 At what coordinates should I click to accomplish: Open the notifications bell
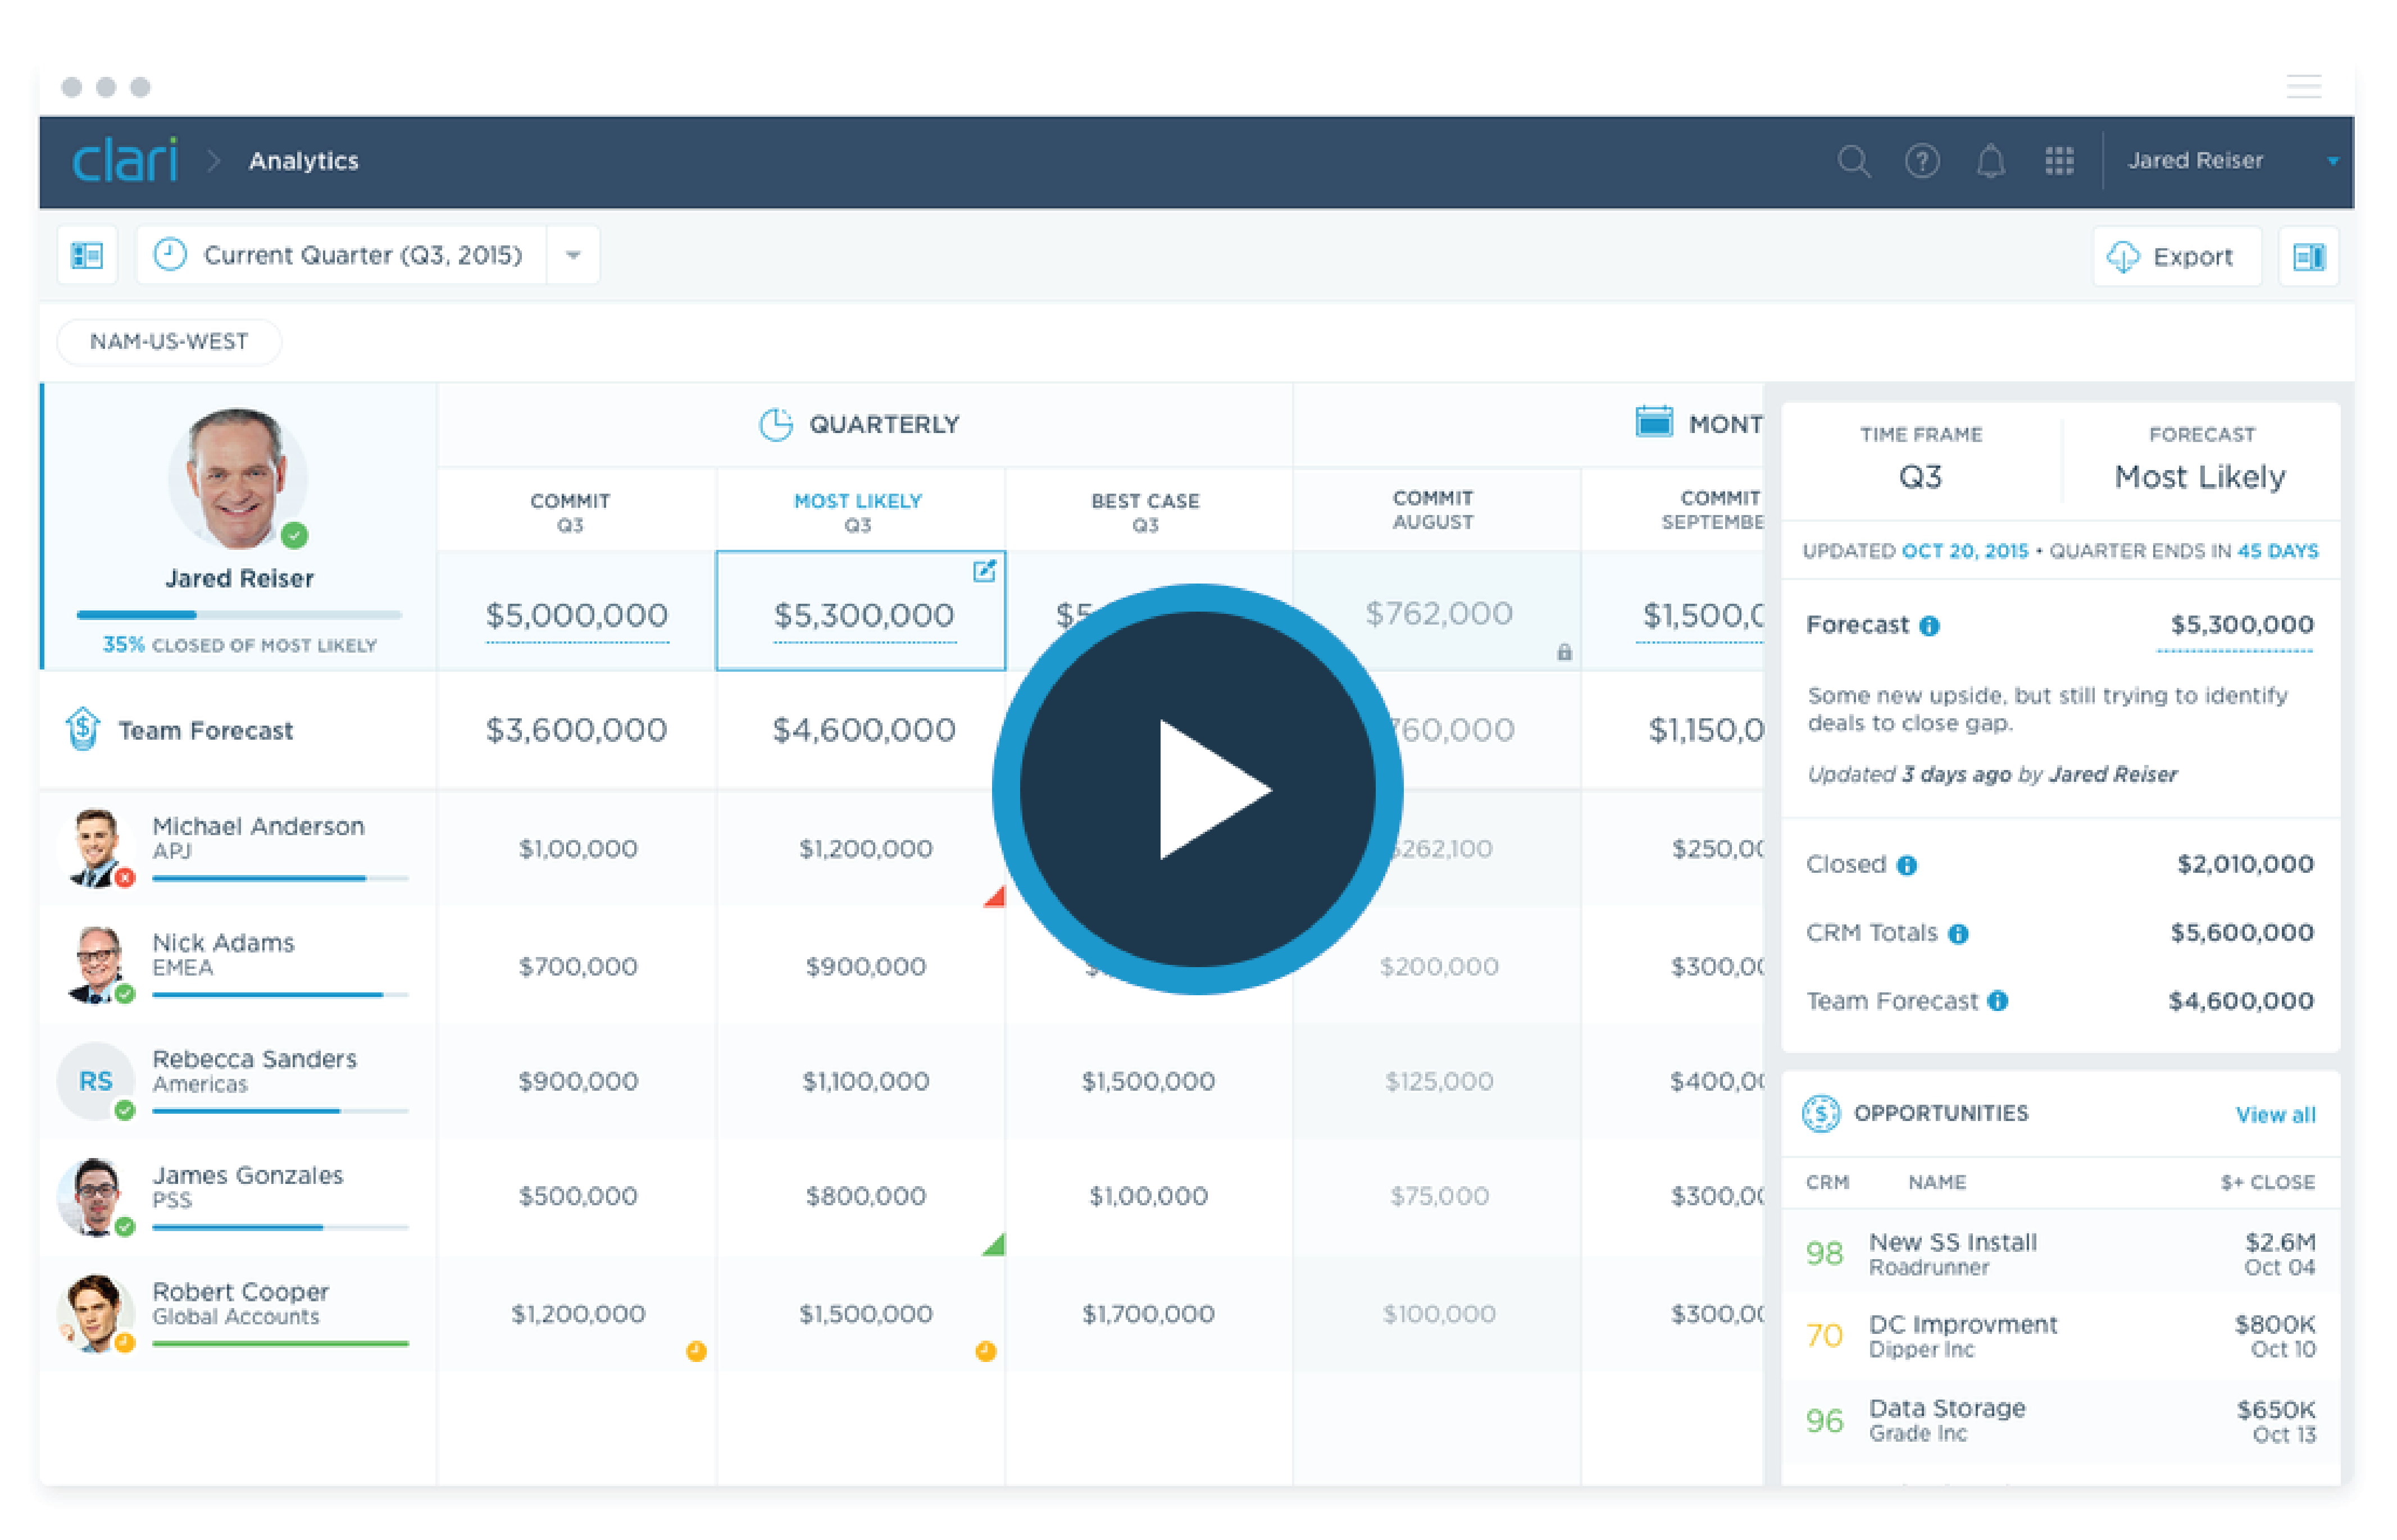(x=1990, y=161)
